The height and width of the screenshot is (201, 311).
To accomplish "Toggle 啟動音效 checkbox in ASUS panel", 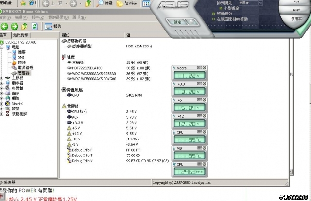I will pyautogui.click(x=213, y=14).
